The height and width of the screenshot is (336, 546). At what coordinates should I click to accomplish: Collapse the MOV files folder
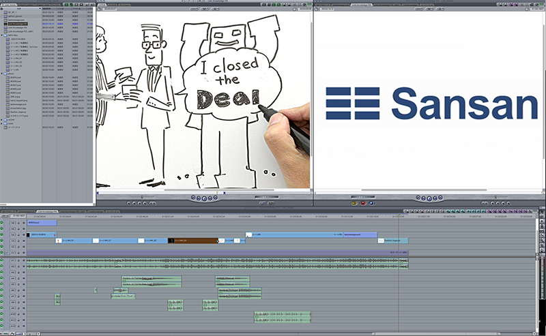click(x=2, y=35)
